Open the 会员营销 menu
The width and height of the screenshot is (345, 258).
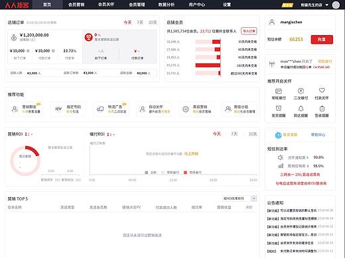tap(76, 5)
